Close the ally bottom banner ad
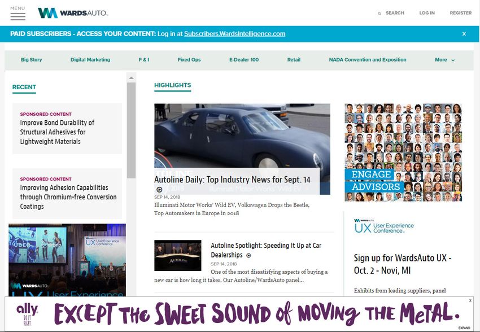480x332 pixels. pos(470,300)
